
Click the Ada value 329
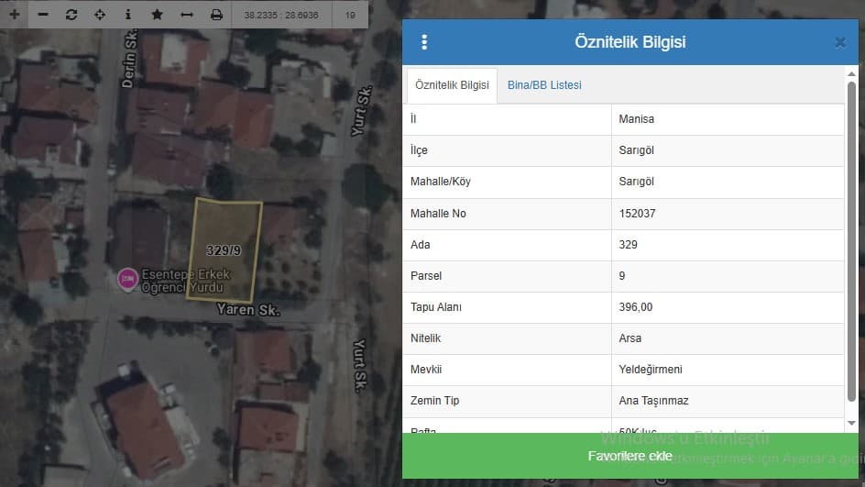[x=628, y=245]
